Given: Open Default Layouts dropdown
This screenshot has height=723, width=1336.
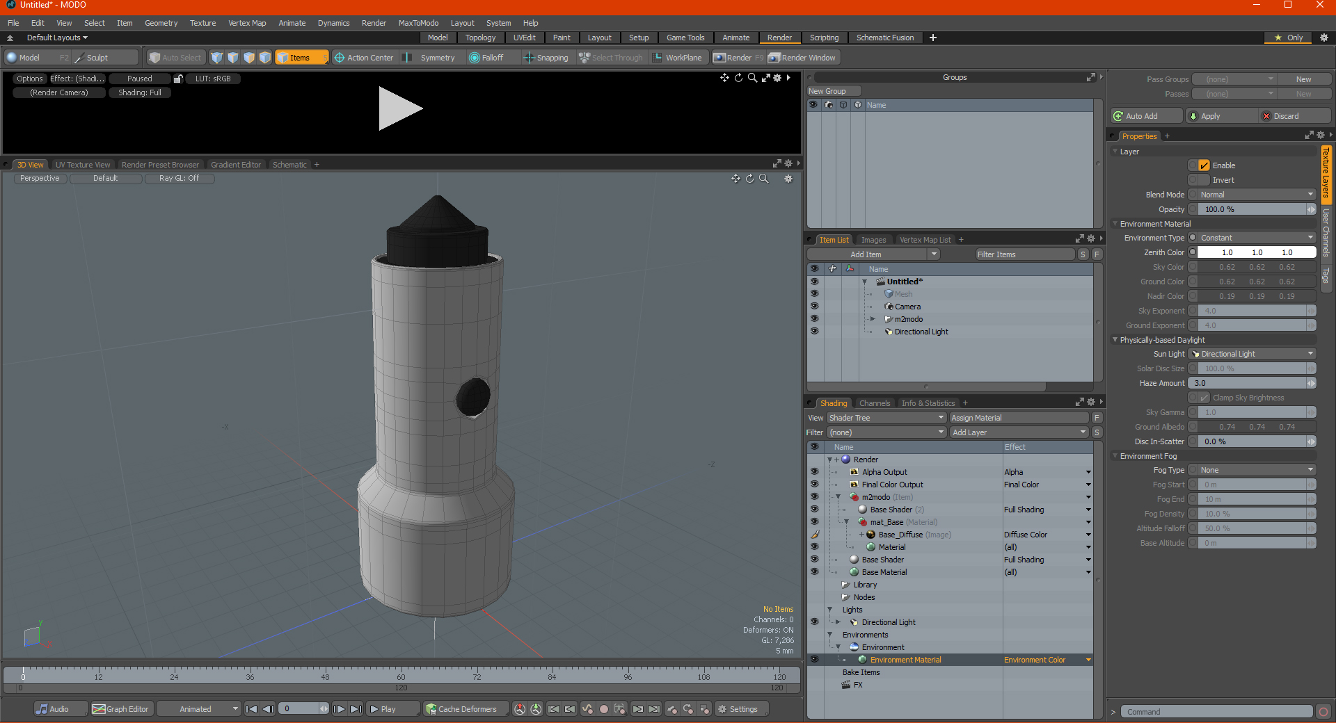Looking at the screenshot, I should point(57,38).
